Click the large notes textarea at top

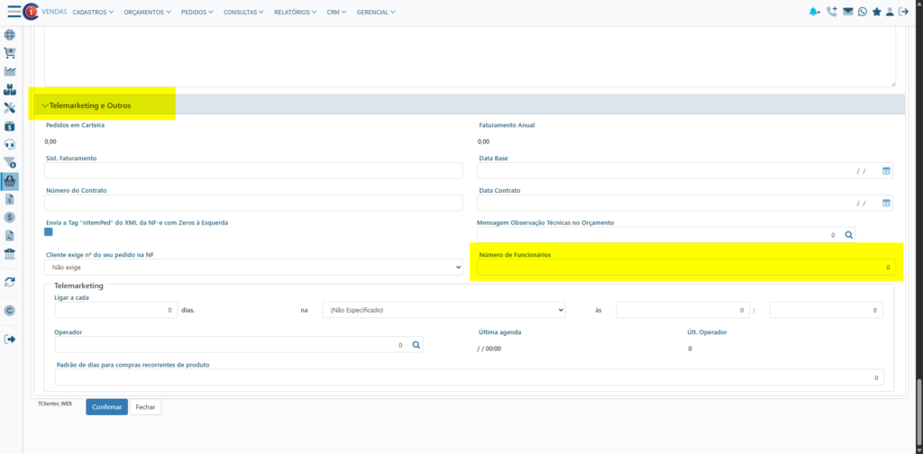(471, 57)
